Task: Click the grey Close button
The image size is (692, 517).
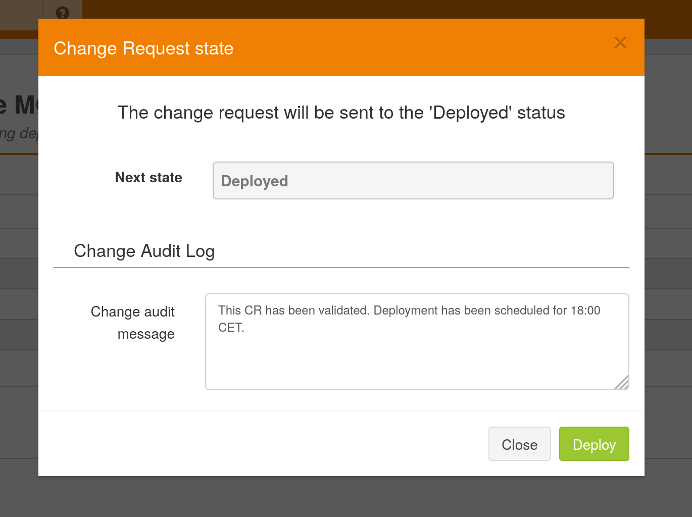Action: [519, 444]
